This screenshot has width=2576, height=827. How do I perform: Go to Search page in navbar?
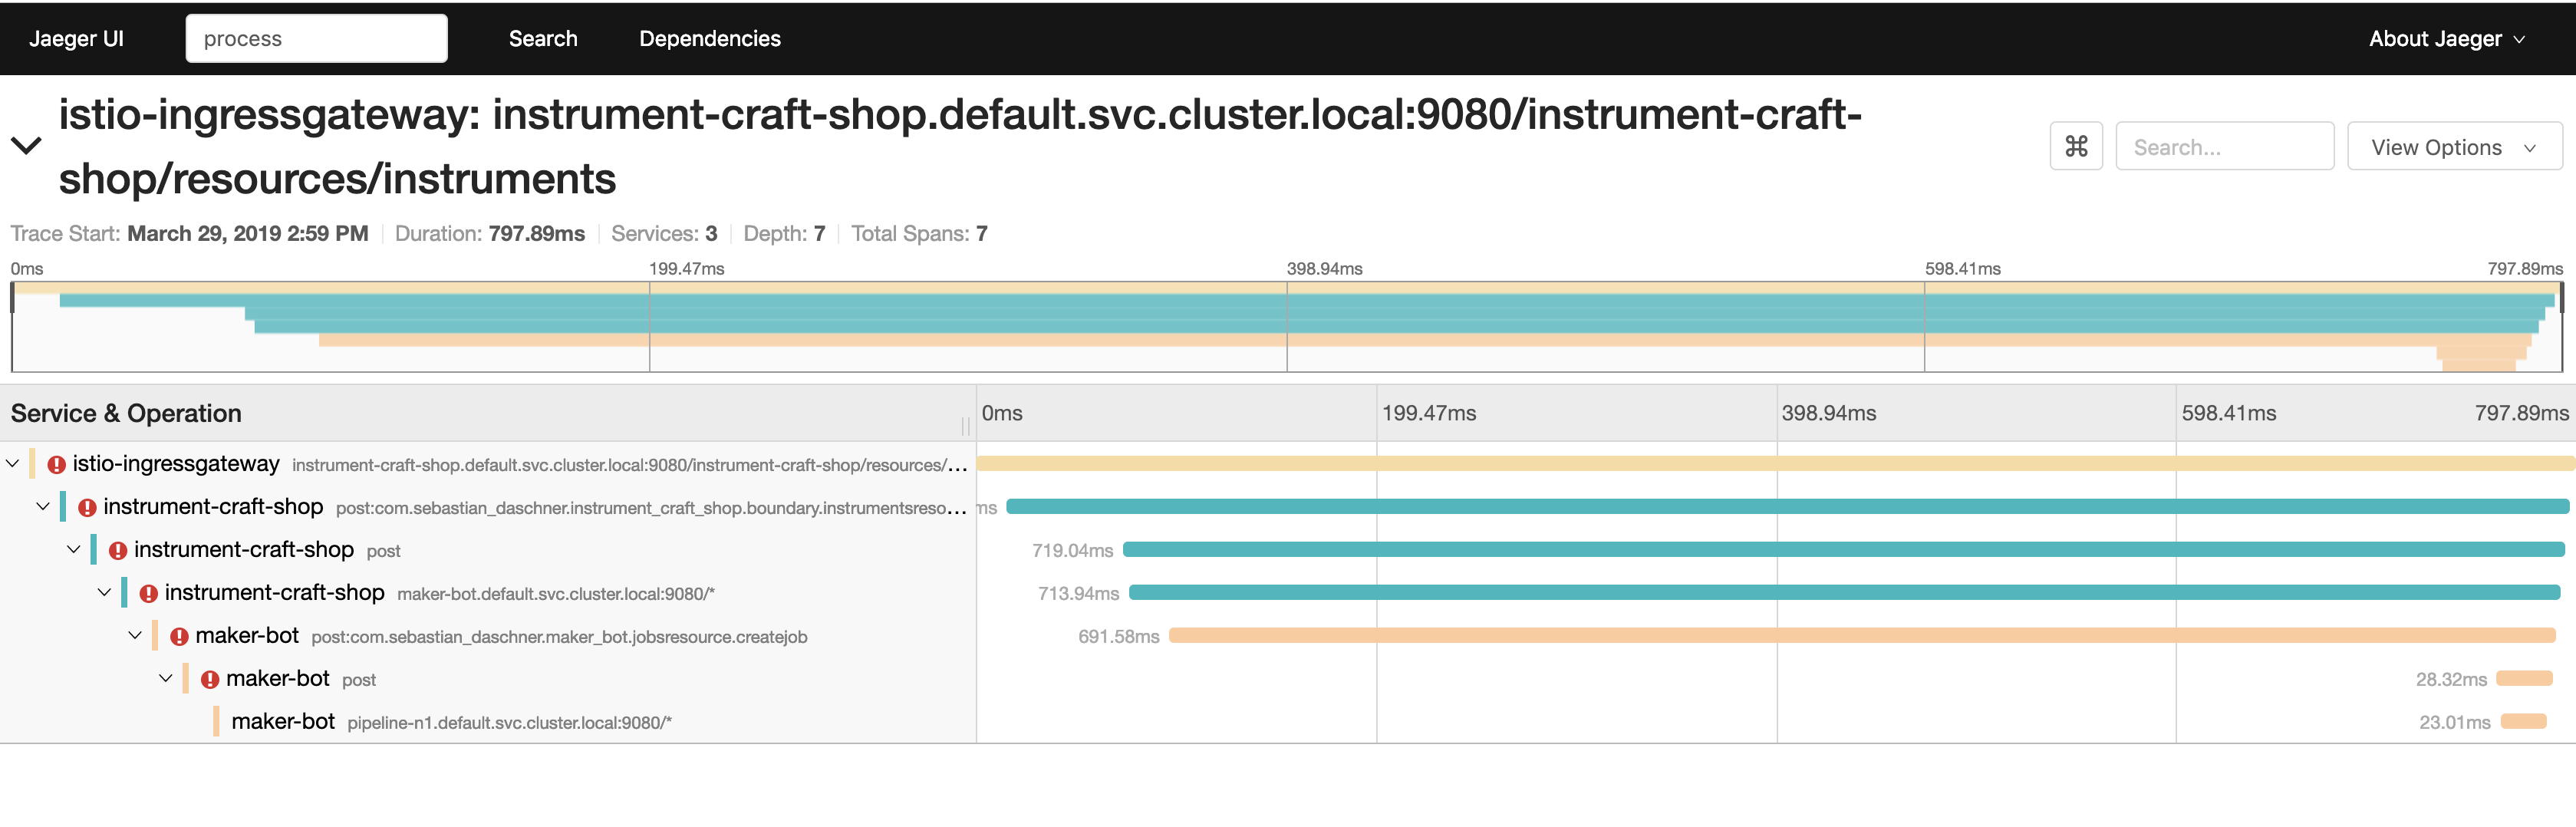(543, 39)
